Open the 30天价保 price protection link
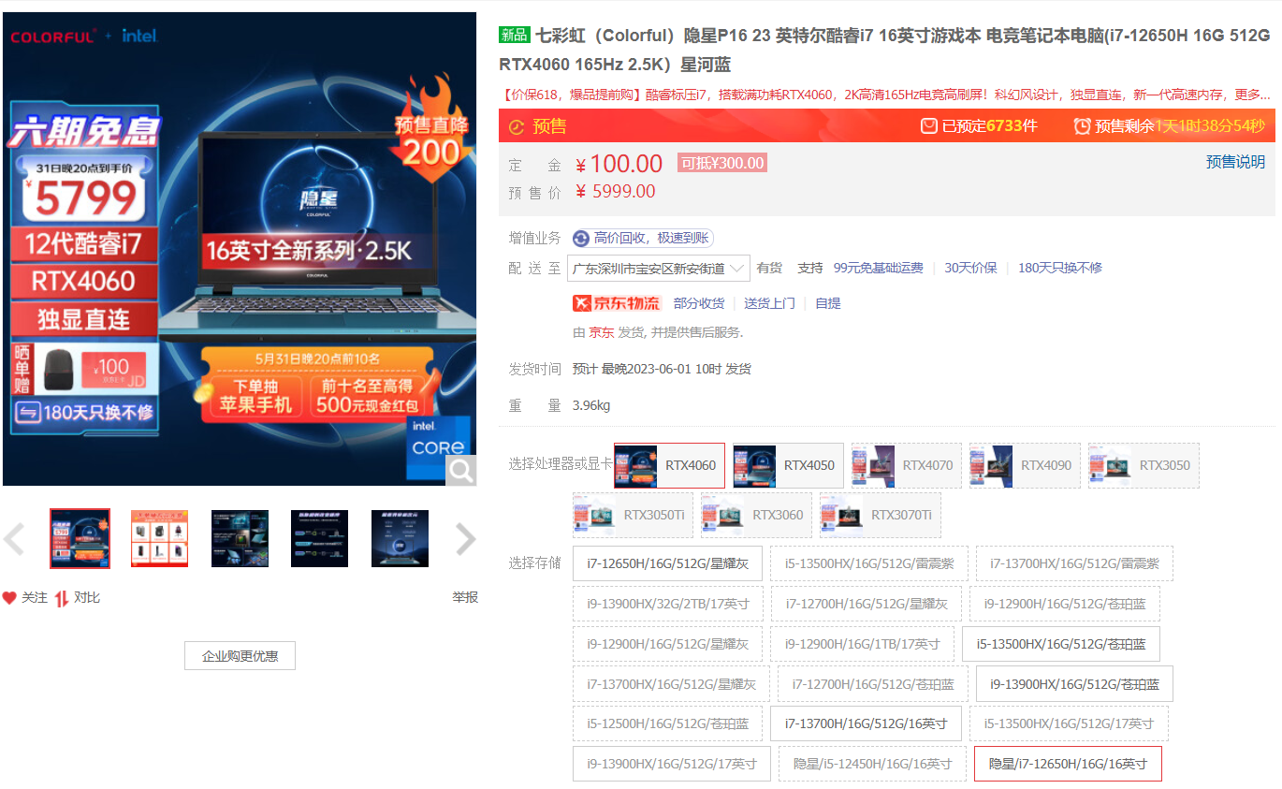The width and height of the screenshot is (1282, 789). (x=970, y=268)
